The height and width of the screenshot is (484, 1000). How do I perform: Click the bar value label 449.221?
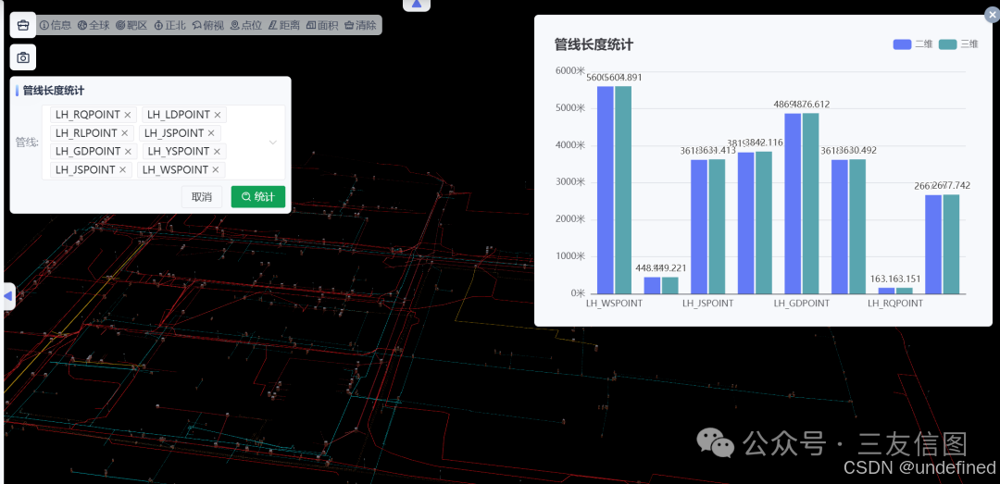[x=669, y=267]
